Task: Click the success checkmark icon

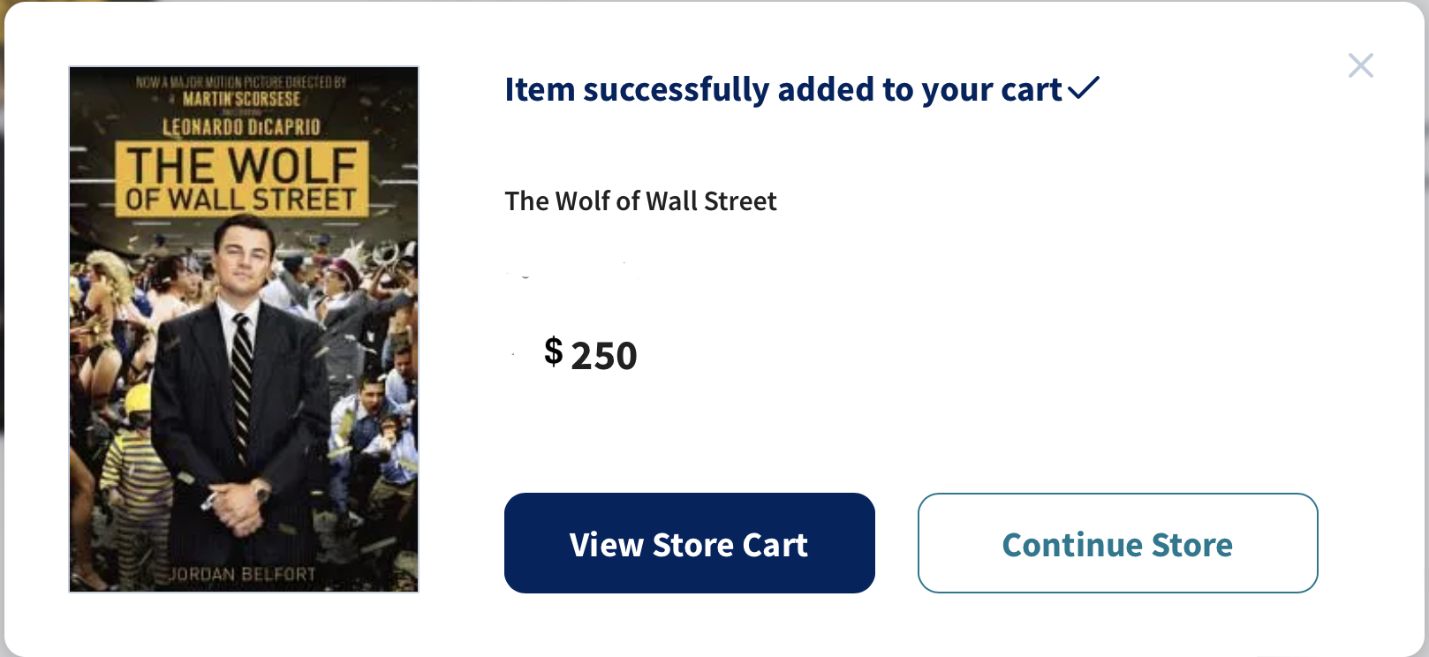Action: pos(1084,87)
